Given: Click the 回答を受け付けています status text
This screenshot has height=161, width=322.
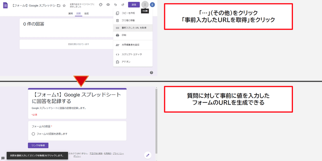Looking at the screenshot, I should coord(78,44).
